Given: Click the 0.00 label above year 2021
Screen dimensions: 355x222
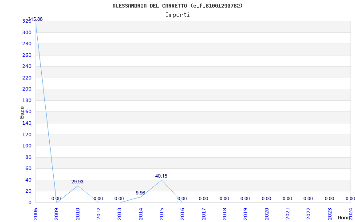Looking at the screenshot, I should tap(287, 198).
